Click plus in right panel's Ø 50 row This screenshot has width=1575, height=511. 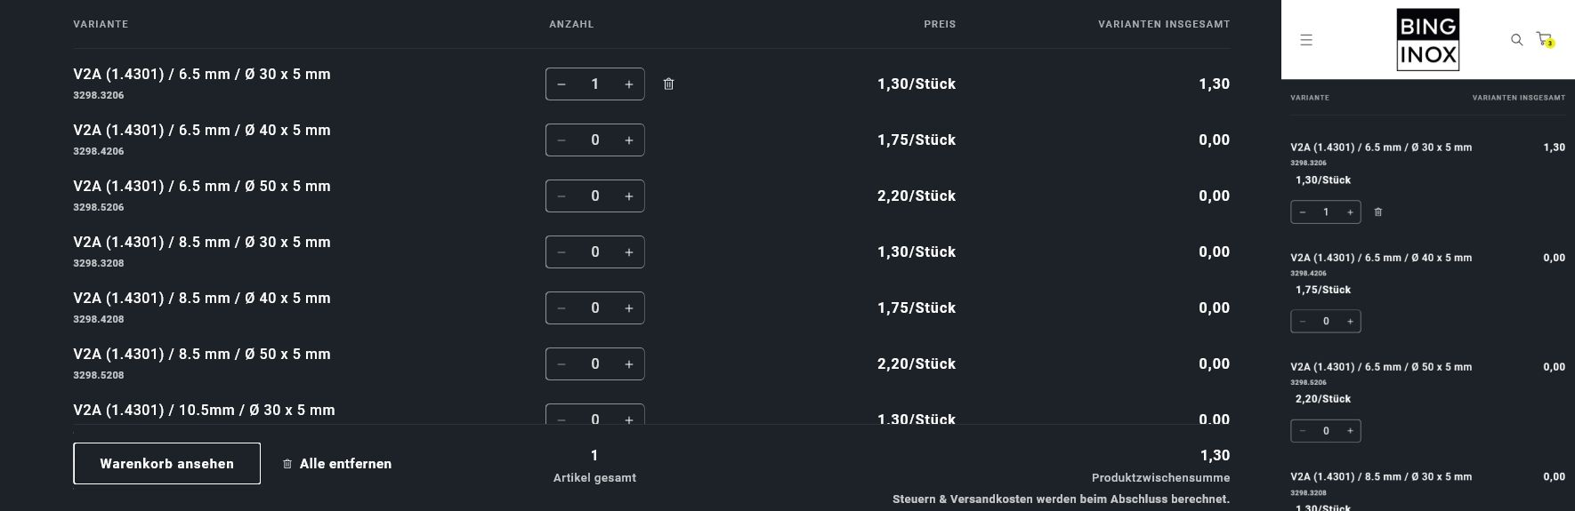pyautogui.click(x=1350, y=431)
